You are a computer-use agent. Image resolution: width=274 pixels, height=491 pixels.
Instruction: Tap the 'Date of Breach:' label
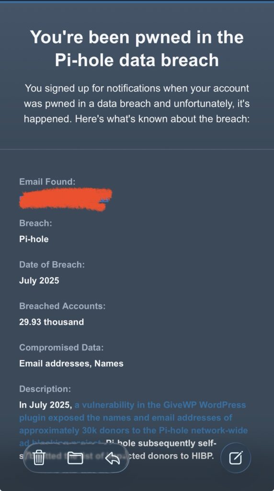pyautogui.click(x=52, y=265)
